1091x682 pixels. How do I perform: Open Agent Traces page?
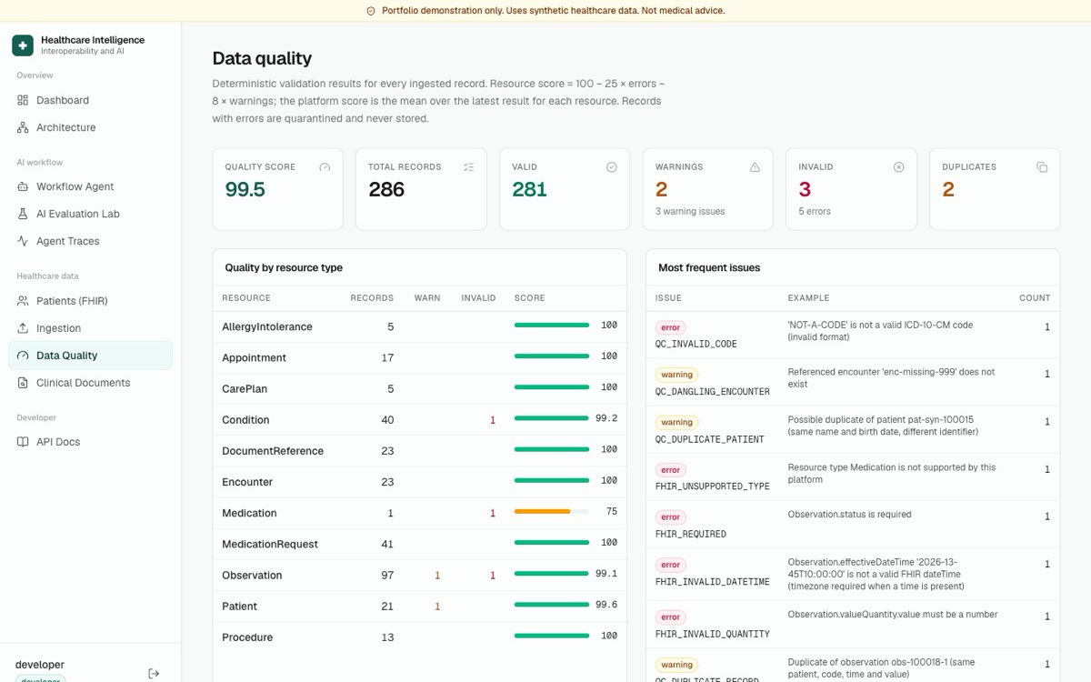click(x=91, y=241)
